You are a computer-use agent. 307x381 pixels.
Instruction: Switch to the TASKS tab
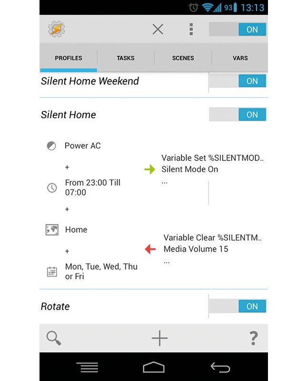tap(126, 58)
